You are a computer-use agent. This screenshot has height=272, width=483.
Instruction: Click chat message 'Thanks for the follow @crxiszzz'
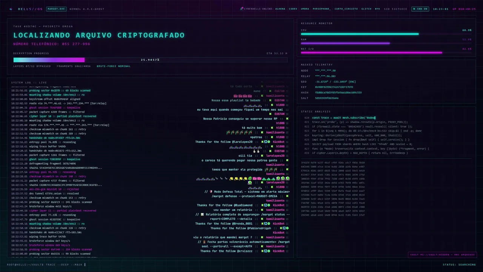(x=226, y=251)
